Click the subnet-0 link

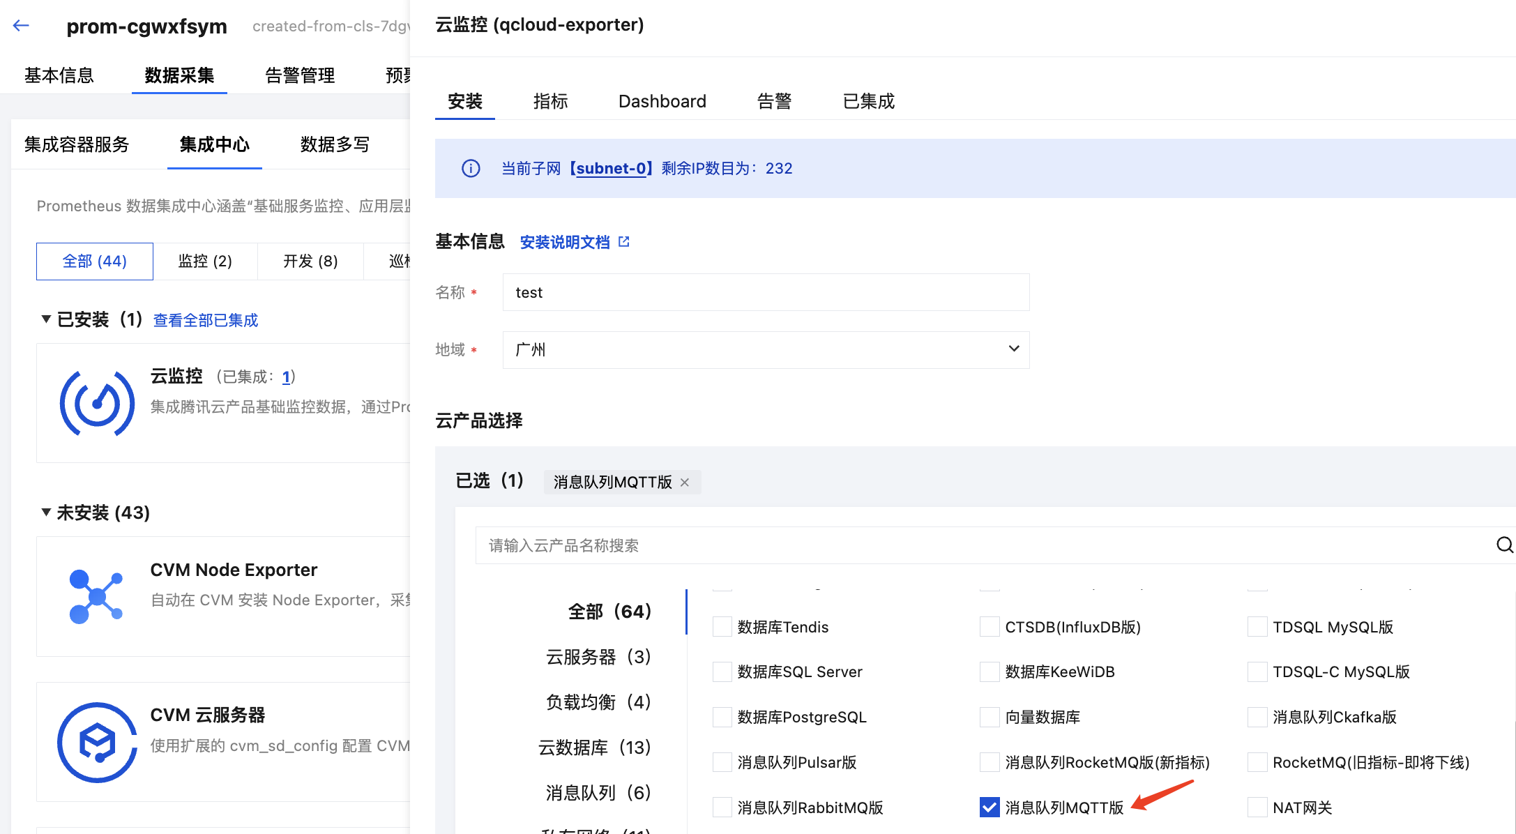point(611,168)
